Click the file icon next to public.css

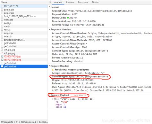pos(2,10)
